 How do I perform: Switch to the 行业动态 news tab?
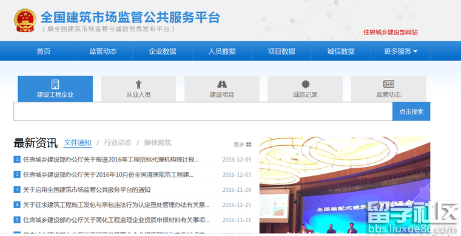pyautogui.click(x=118, y=143)
